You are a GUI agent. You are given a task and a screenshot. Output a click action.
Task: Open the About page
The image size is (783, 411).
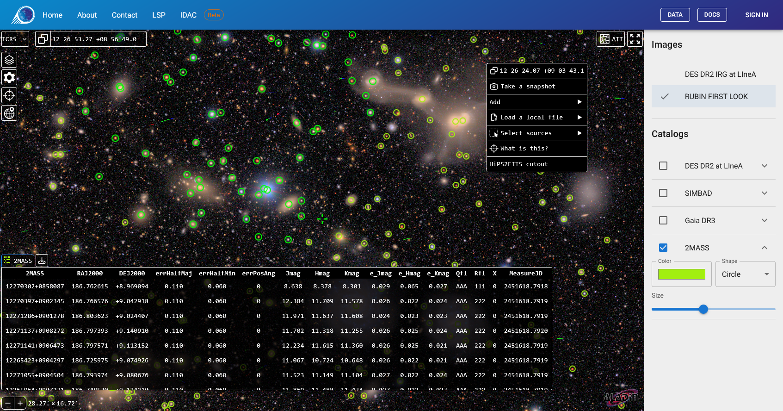point(87,15)
